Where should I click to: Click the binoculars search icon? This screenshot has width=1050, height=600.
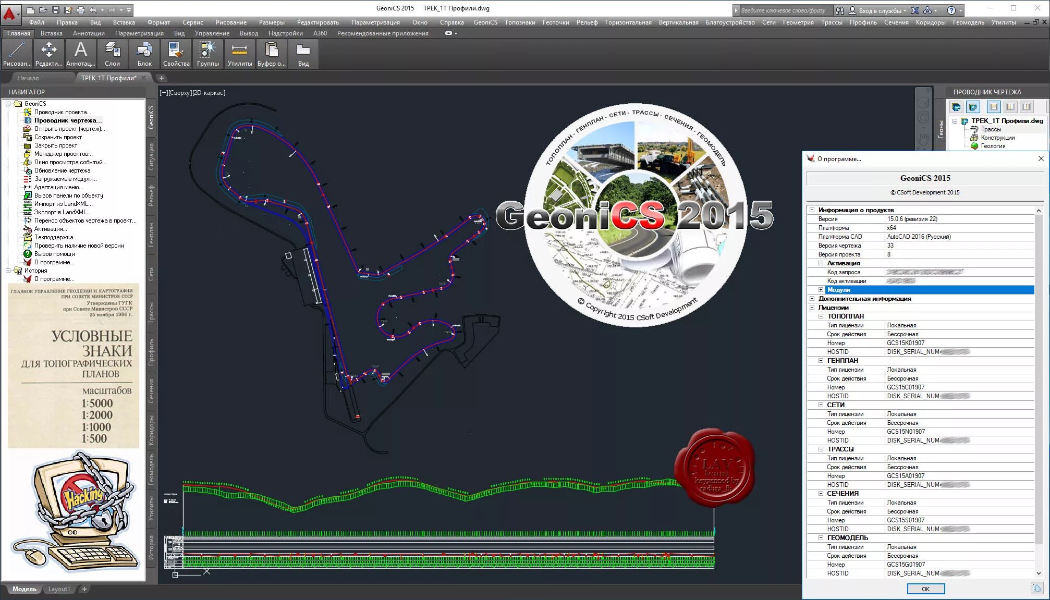[839, 10]
